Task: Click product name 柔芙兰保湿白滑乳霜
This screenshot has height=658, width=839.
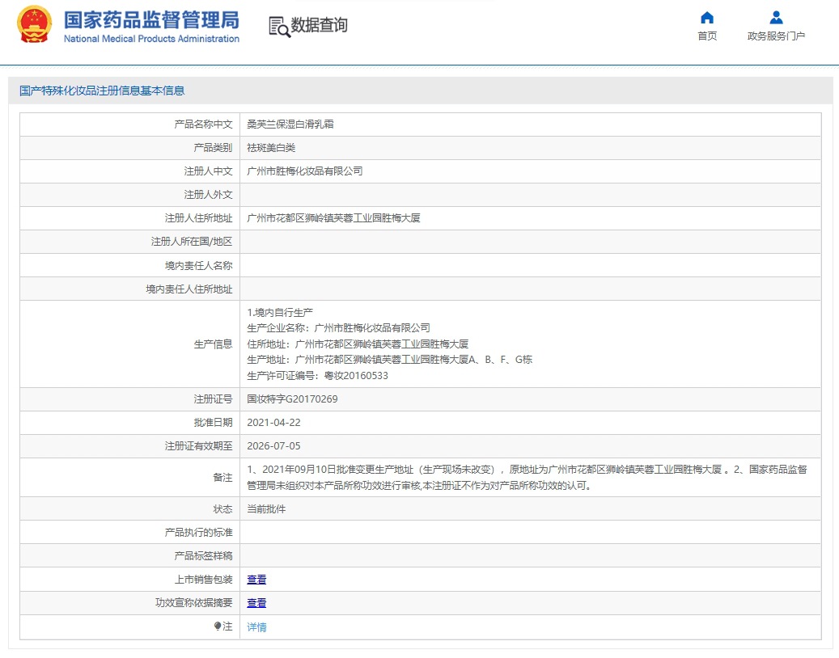Action: tap(290, 124)
